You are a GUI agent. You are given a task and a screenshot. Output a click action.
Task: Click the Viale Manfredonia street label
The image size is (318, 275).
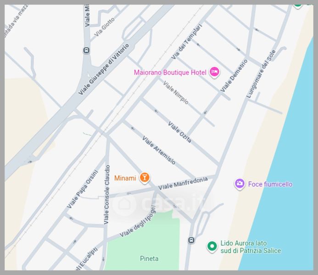tap(183, 183)
